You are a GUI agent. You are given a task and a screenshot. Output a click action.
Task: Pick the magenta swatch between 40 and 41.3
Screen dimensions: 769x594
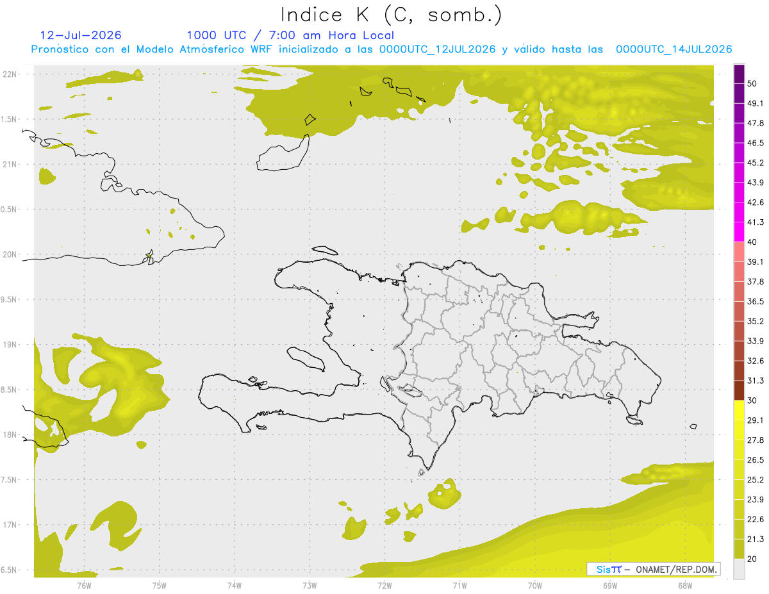click(740, 232)
